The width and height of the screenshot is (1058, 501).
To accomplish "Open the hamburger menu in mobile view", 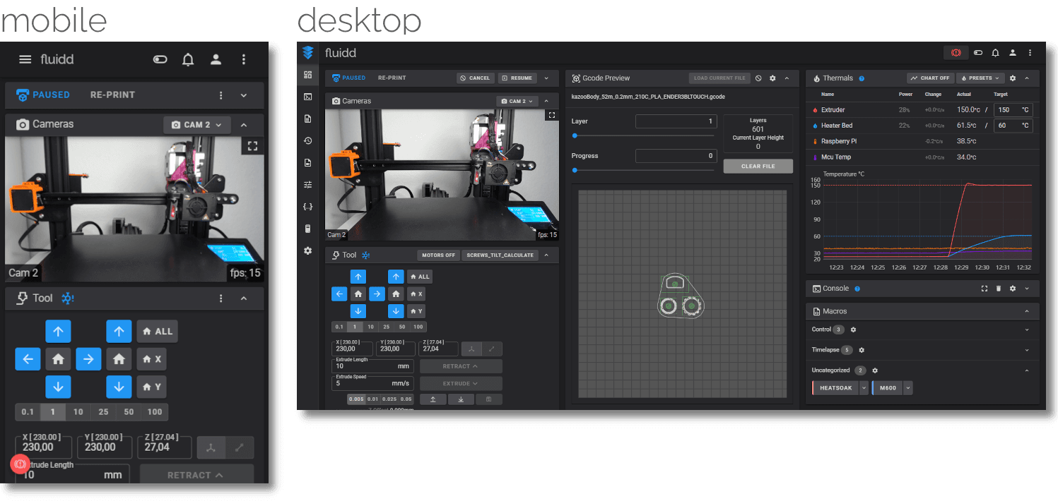I will coord(25,59).
